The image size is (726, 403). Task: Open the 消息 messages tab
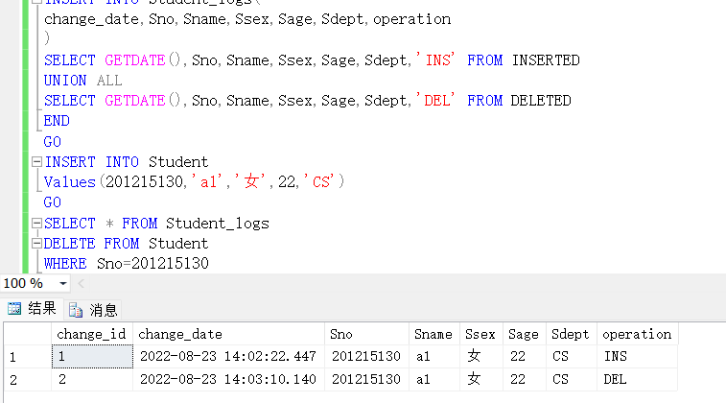tap(93, 310)
